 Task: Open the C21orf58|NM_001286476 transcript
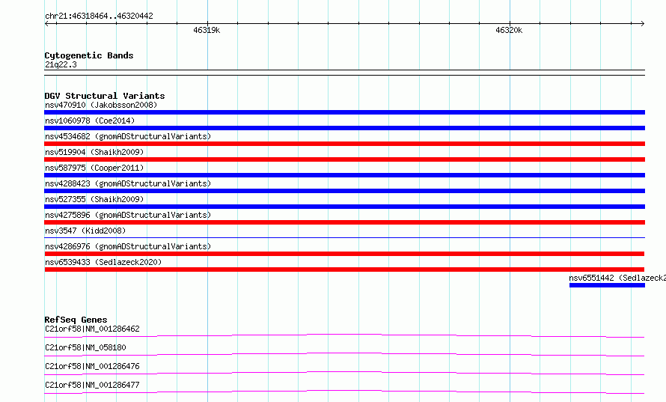pos(92,366)
